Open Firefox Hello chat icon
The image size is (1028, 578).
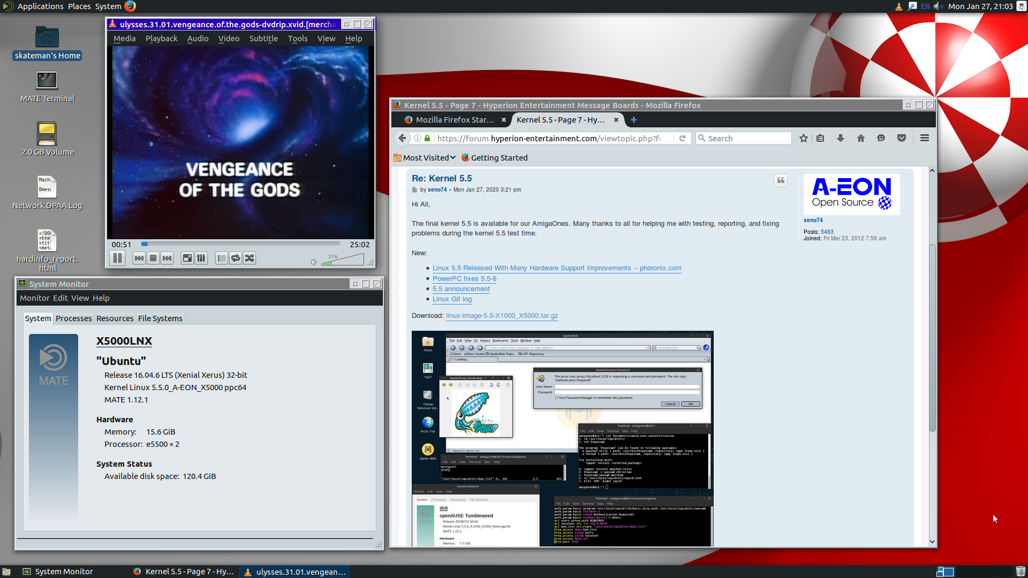(881, 138)
